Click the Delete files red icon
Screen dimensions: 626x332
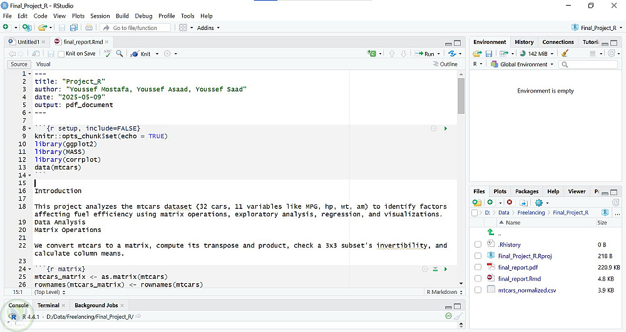click(510, 203)
